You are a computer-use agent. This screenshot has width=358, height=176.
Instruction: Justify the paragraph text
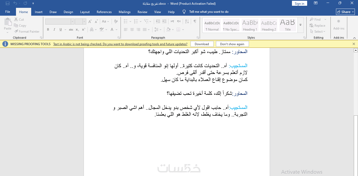click(x=145, y=30)
